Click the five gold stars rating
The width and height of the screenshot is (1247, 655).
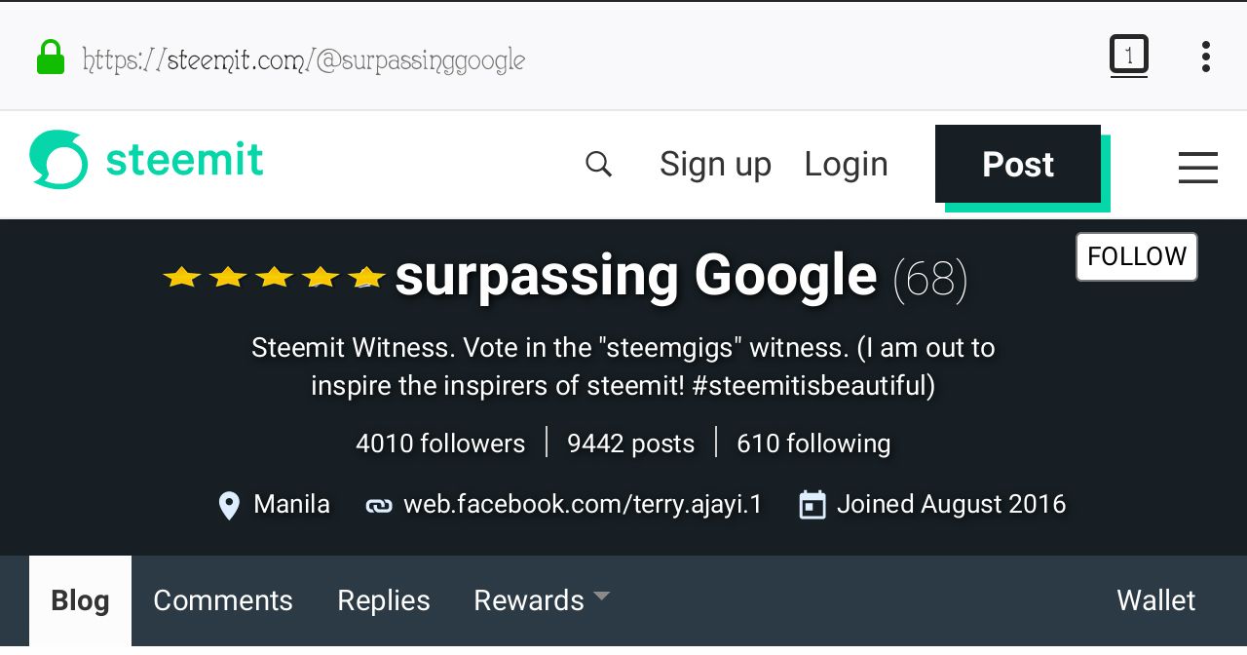click(x=274, y=278)
